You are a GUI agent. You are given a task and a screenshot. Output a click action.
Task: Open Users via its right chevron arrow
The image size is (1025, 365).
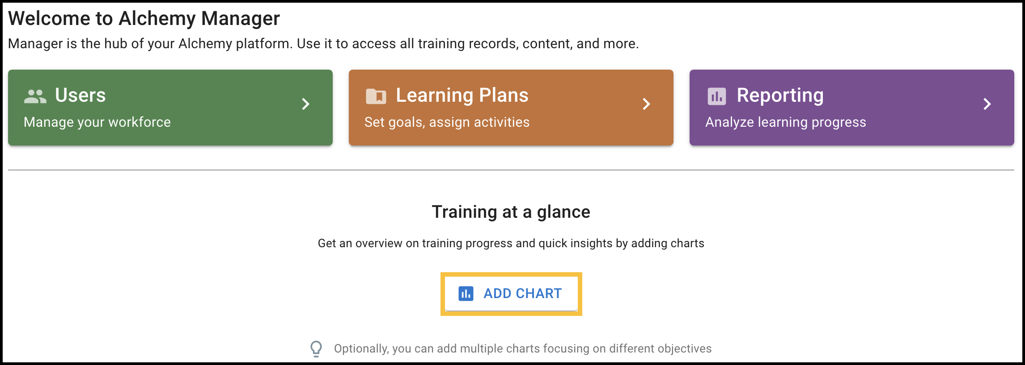click(306, 104)
